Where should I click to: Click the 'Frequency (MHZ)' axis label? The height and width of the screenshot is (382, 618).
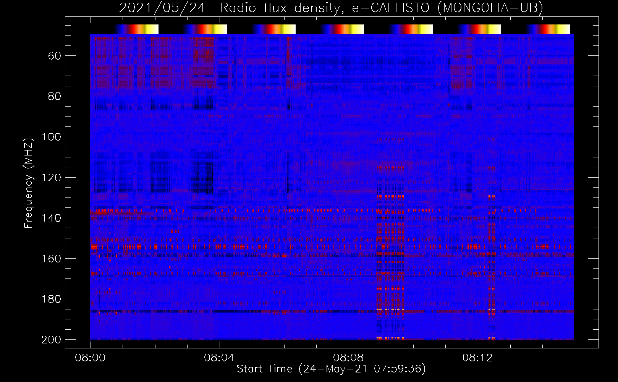tap(29, 183)
